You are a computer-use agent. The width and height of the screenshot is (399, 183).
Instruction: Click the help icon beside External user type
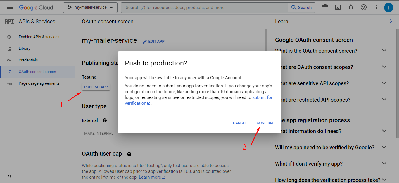(104, 120)
